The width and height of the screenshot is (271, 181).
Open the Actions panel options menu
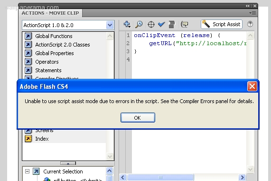[252, 13]
